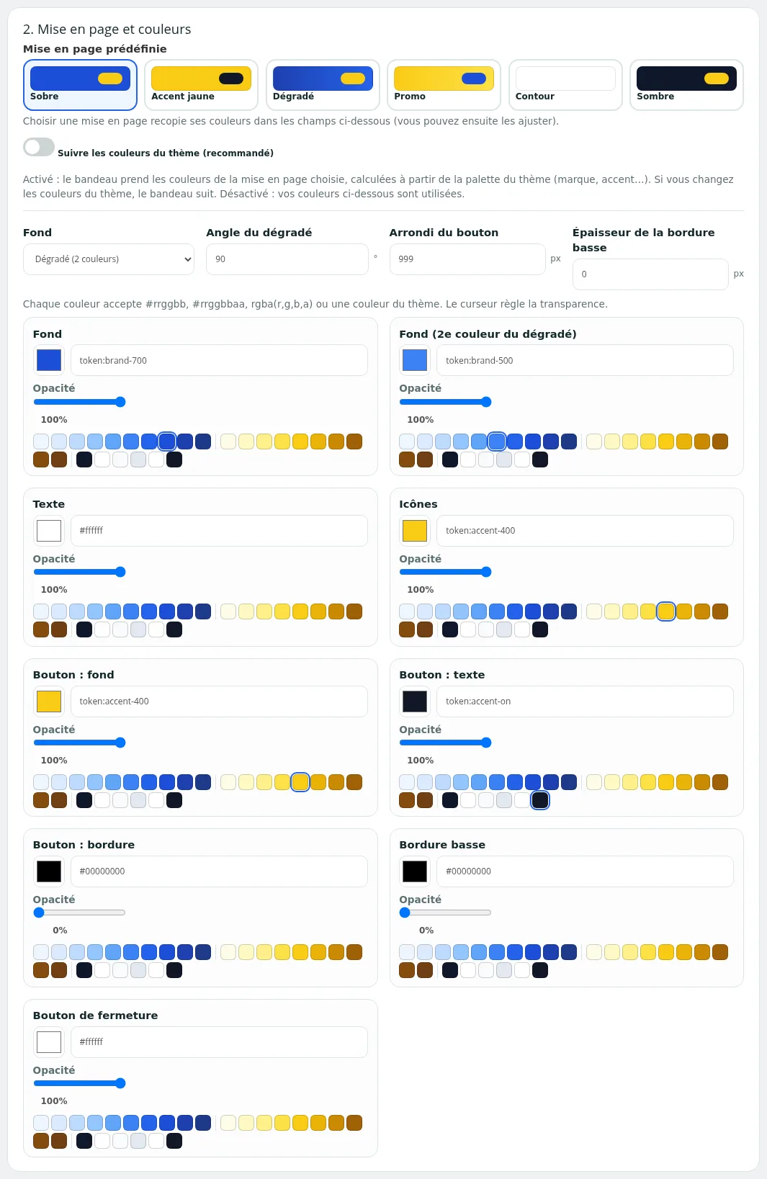Adjust the Icônes opacity slider
Image resolution: width=767 pixels, height=1179 pixels.
click(445, 572)
